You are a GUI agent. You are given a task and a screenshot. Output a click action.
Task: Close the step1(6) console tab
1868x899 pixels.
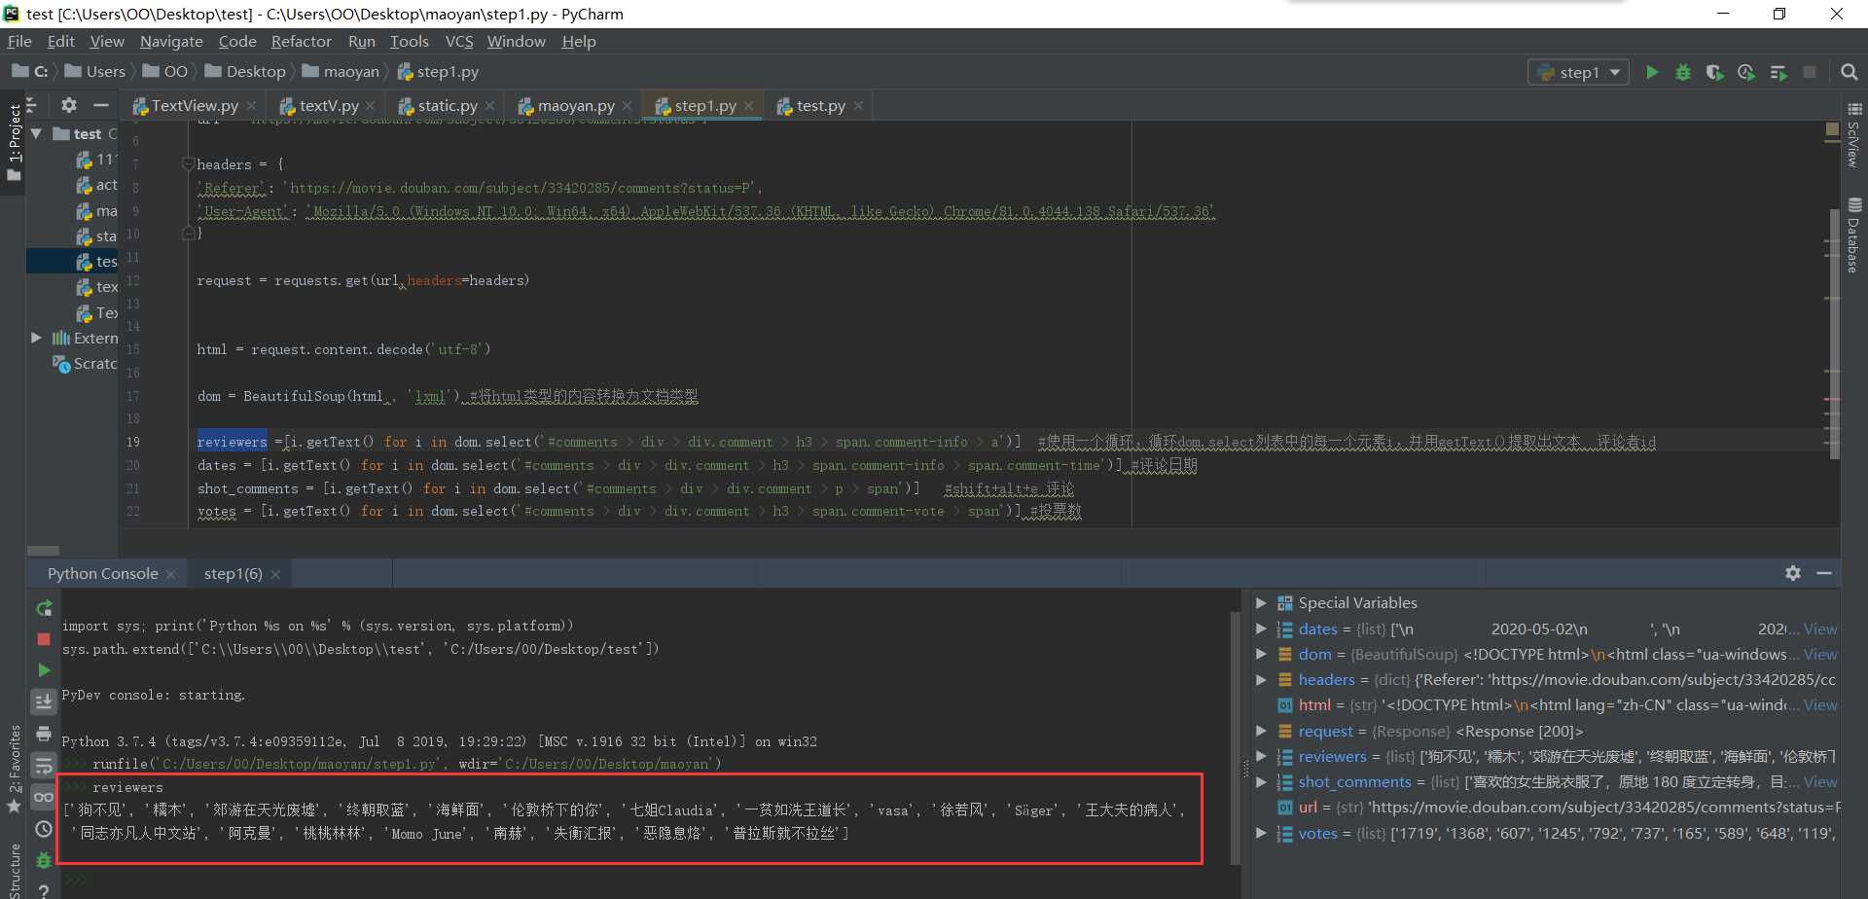[275, 574]
